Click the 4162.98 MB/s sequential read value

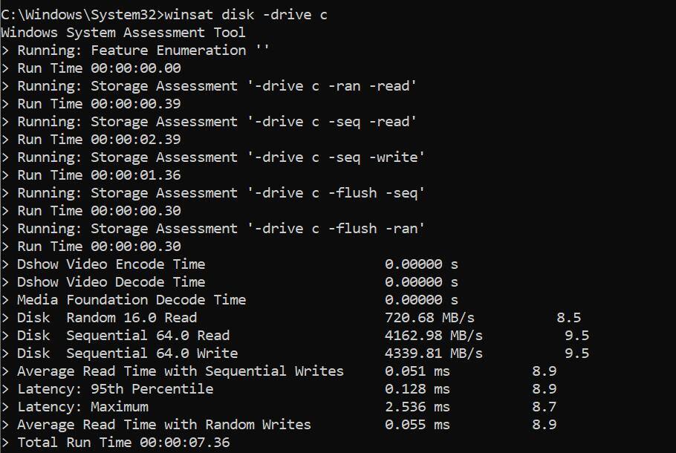coord(434,335)
